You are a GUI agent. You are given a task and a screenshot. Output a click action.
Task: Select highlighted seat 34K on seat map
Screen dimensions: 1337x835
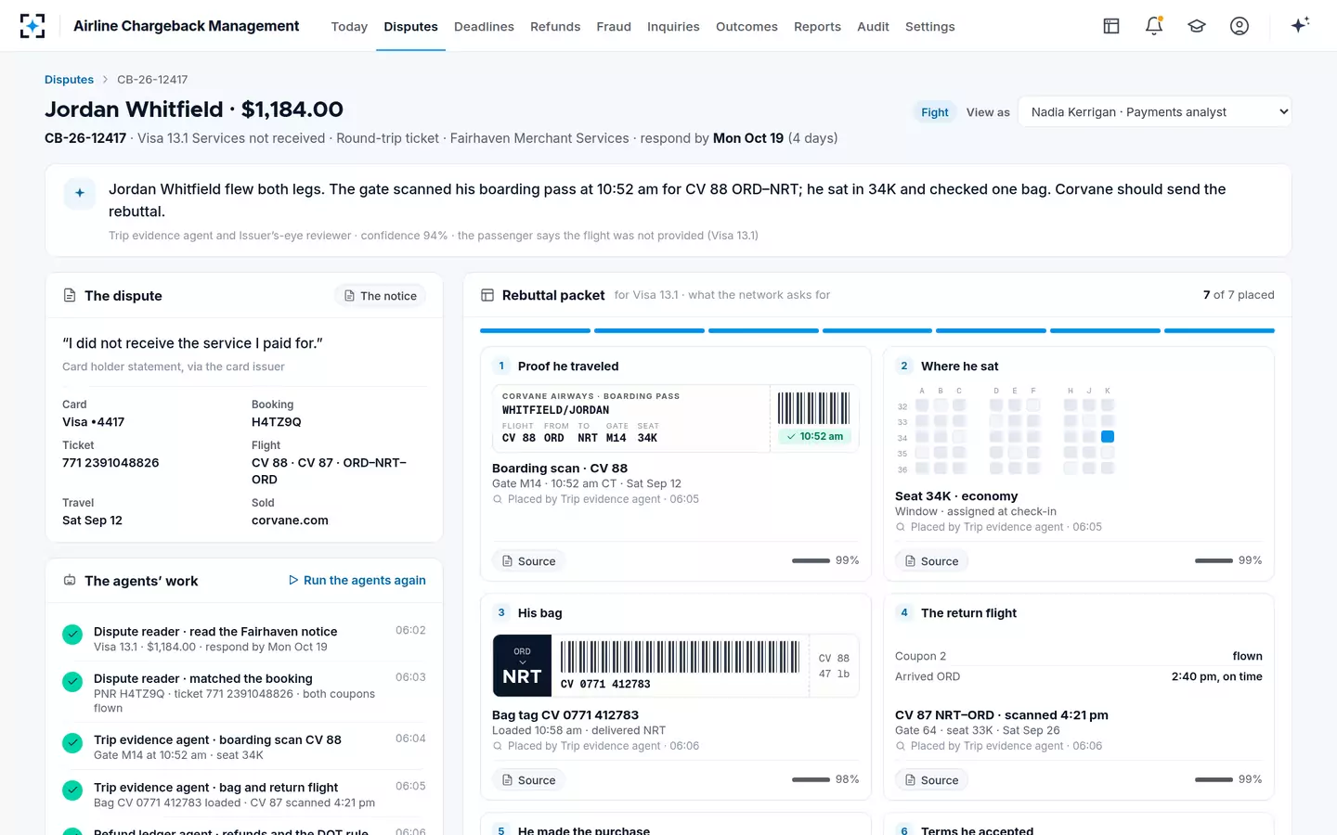point(1108,436)
